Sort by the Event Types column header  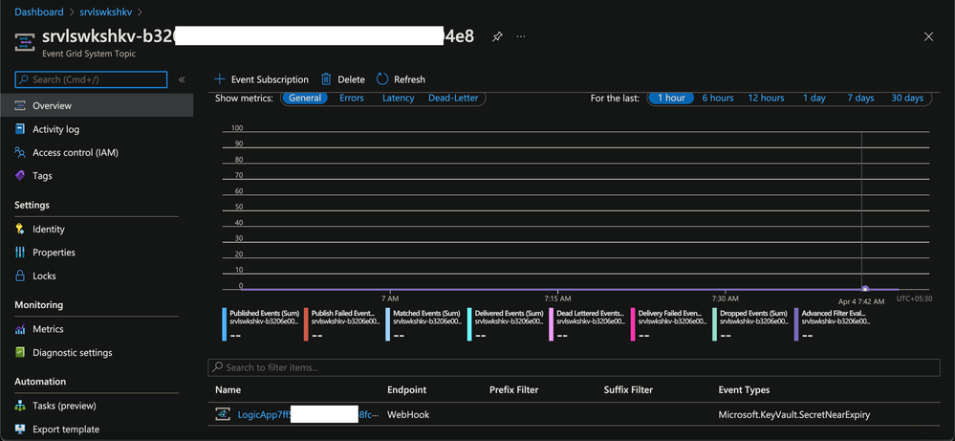coord(745,390)
